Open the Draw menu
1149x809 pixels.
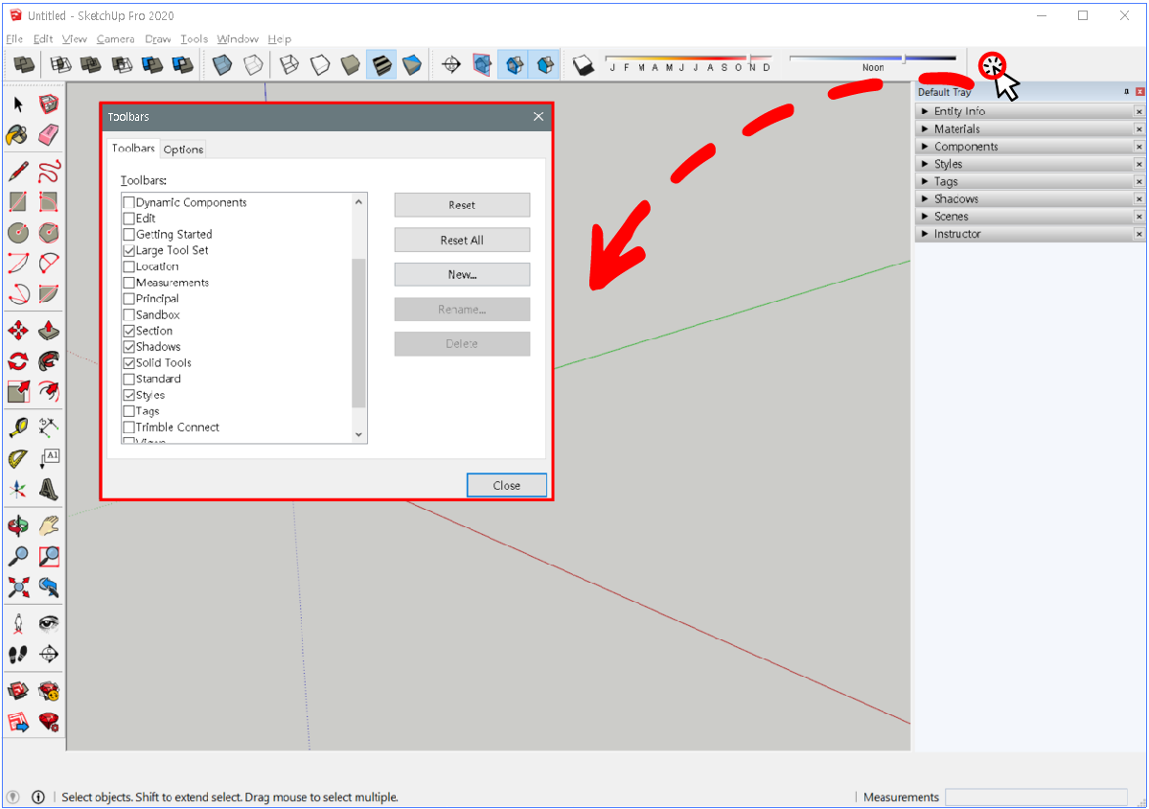(x=157, y=39)
